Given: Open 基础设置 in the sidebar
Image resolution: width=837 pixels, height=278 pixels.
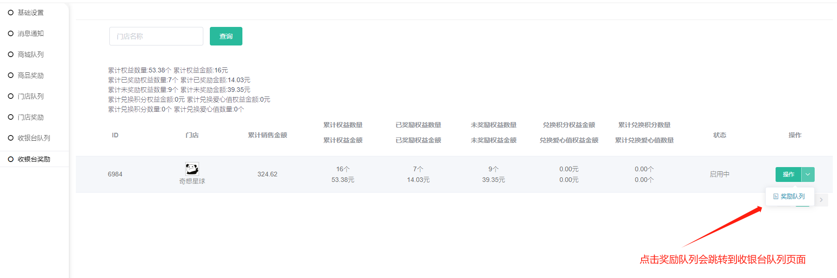Looking at the screenshot, I should (x=31, y=13).
